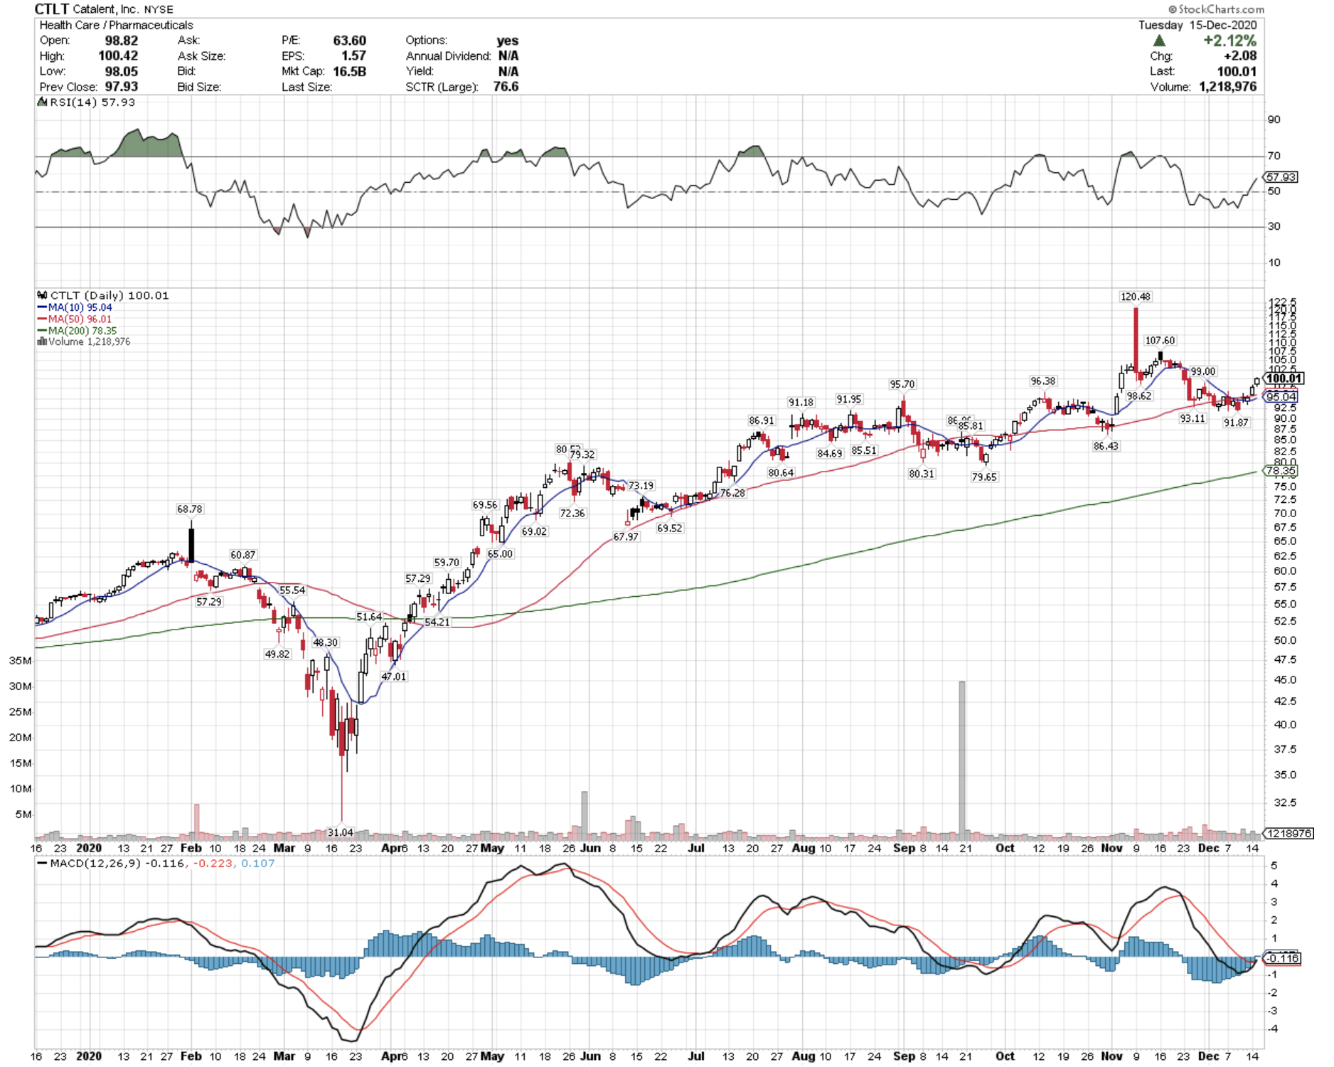Click the P/E value 63.60

pyautogui.click(x=349, y=41)
